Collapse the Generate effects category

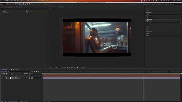click(x=146, y=21)
